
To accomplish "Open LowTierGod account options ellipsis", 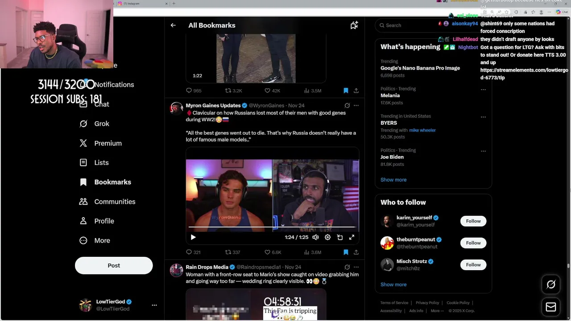I will point(154,305).
